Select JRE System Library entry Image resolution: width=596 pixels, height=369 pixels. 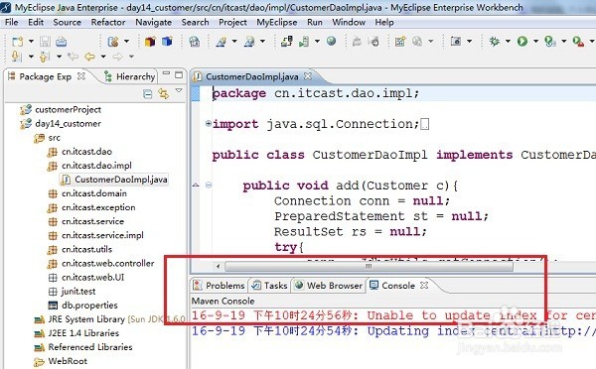(109, 319)
